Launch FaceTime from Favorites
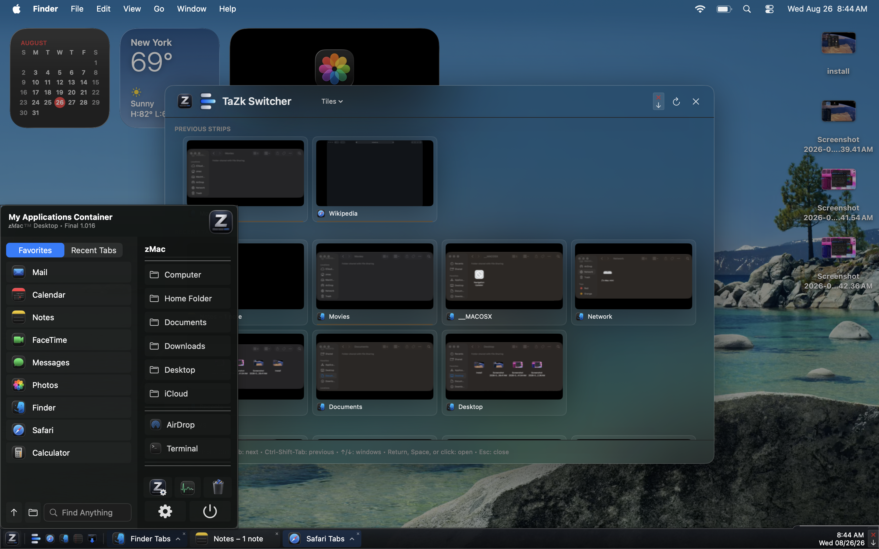This screenshot has width=879, height=549. point(69,340)
